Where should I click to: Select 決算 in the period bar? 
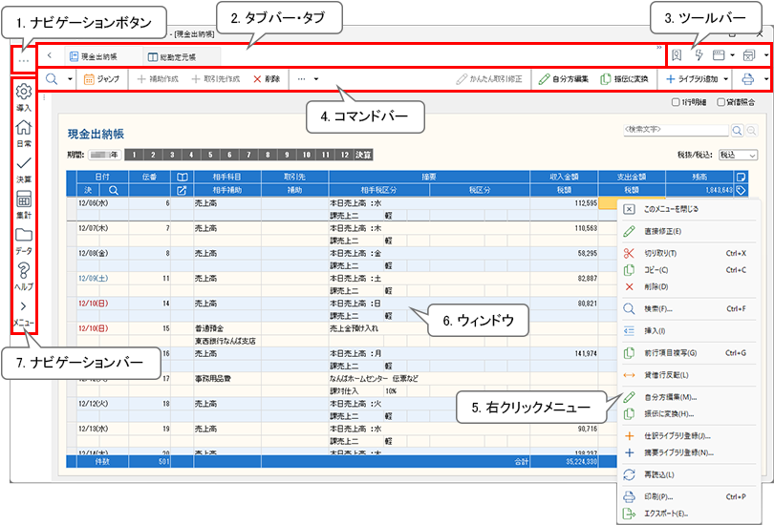363,155
